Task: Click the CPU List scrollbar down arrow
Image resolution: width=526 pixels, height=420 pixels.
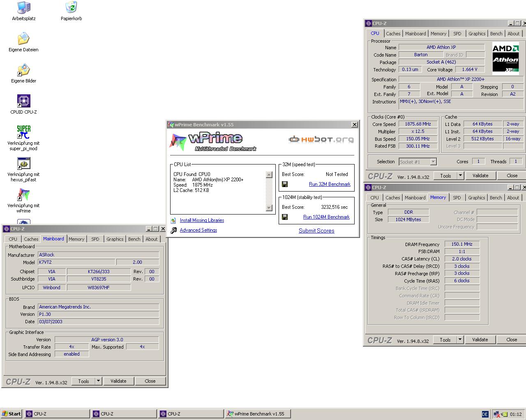Action: (x=269, y=208)
